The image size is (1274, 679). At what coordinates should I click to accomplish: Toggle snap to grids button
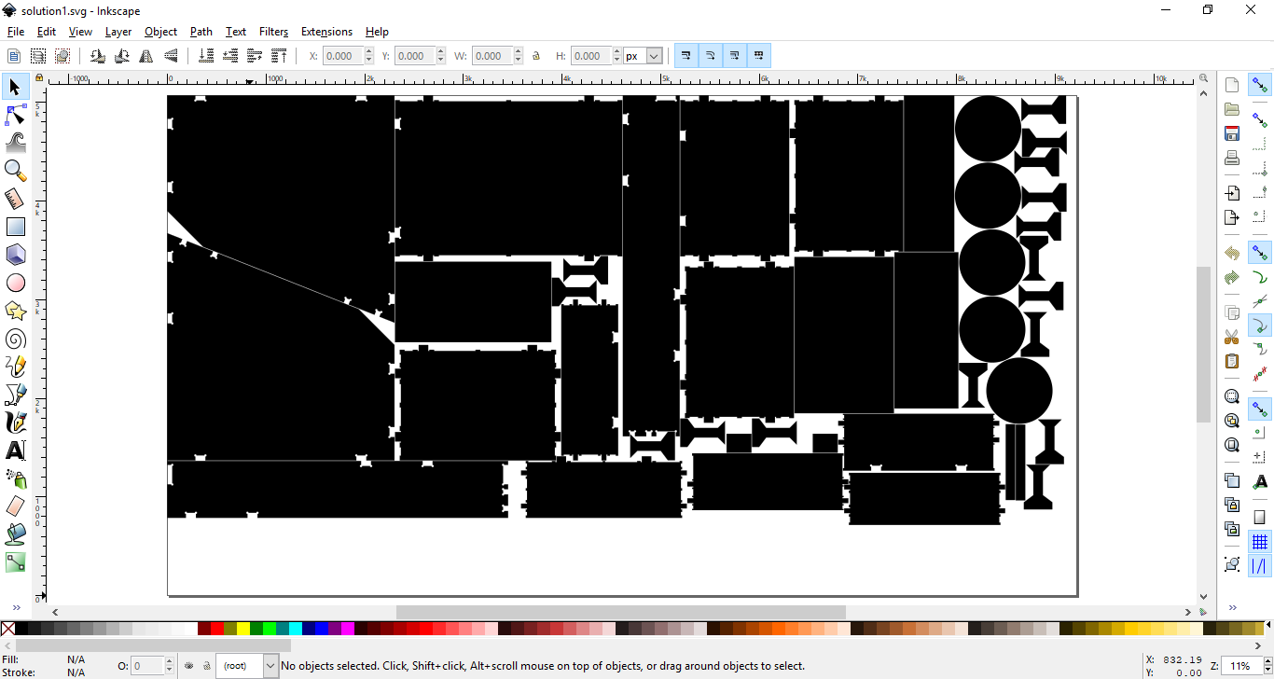tap(1260, 542)
